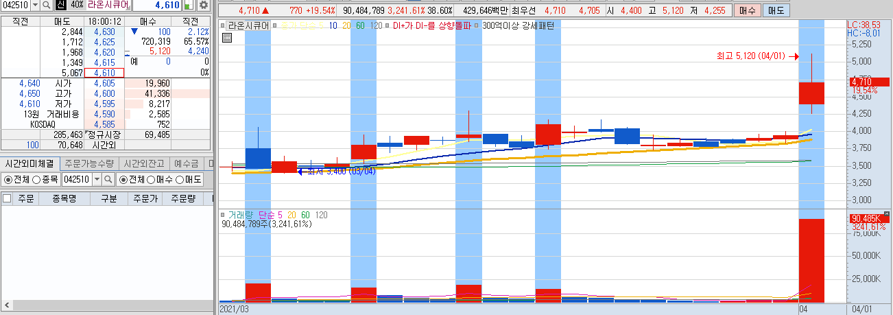Click search magnifier in the unfilled orders panel
Image resolution: width=893 pixels, height=315 pixels.
[x=110, y=179]
